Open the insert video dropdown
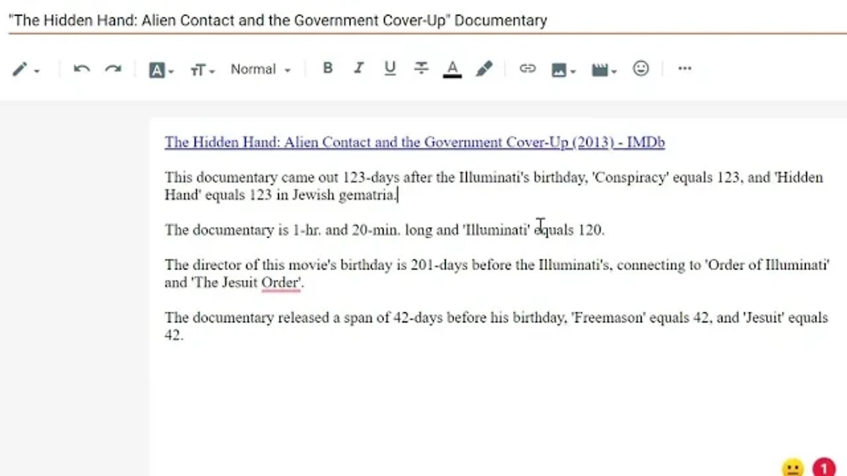The image size is (847, 476). (604, 69)
